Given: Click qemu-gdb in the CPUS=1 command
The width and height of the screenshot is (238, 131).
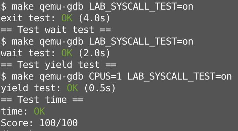Looking at the screenshot, I should pyautogui.click(x=61, y=77).
